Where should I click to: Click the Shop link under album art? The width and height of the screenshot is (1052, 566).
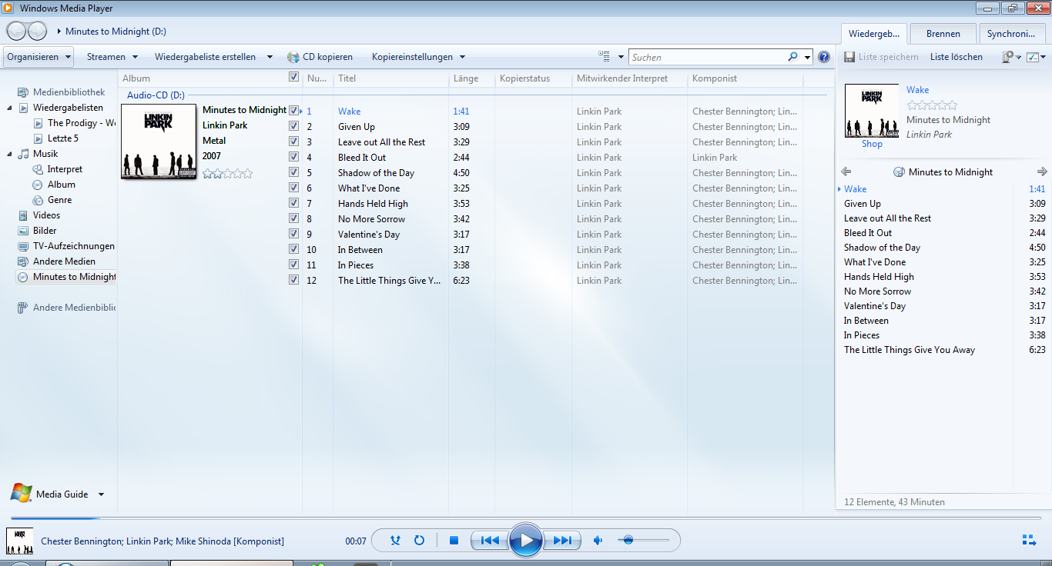872,144
